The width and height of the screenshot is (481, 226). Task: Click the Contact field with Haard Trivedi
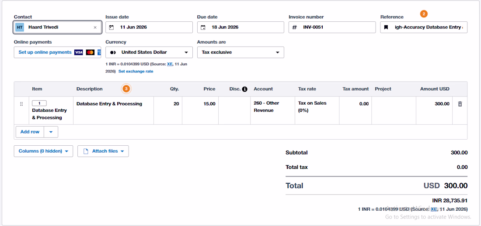[57, 27]
